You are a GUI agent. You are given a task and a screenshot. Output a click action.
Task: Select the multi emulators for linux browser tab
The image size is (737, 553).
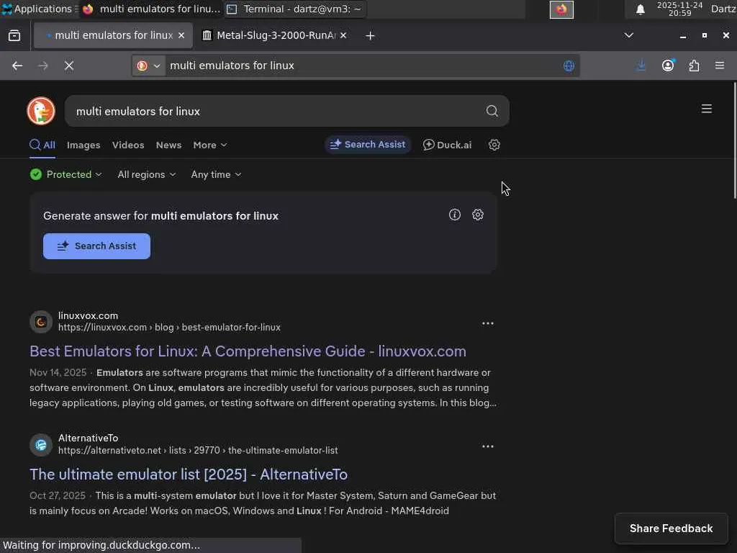pos(113,36)
